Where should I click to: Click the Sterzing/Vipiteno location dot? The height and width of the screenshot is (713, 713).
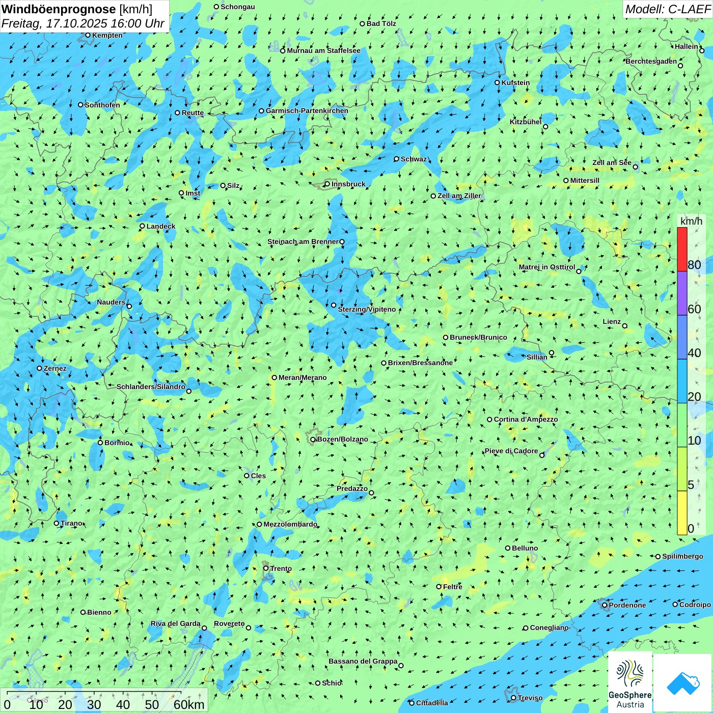pyautogui.click(x=334, y=305)
